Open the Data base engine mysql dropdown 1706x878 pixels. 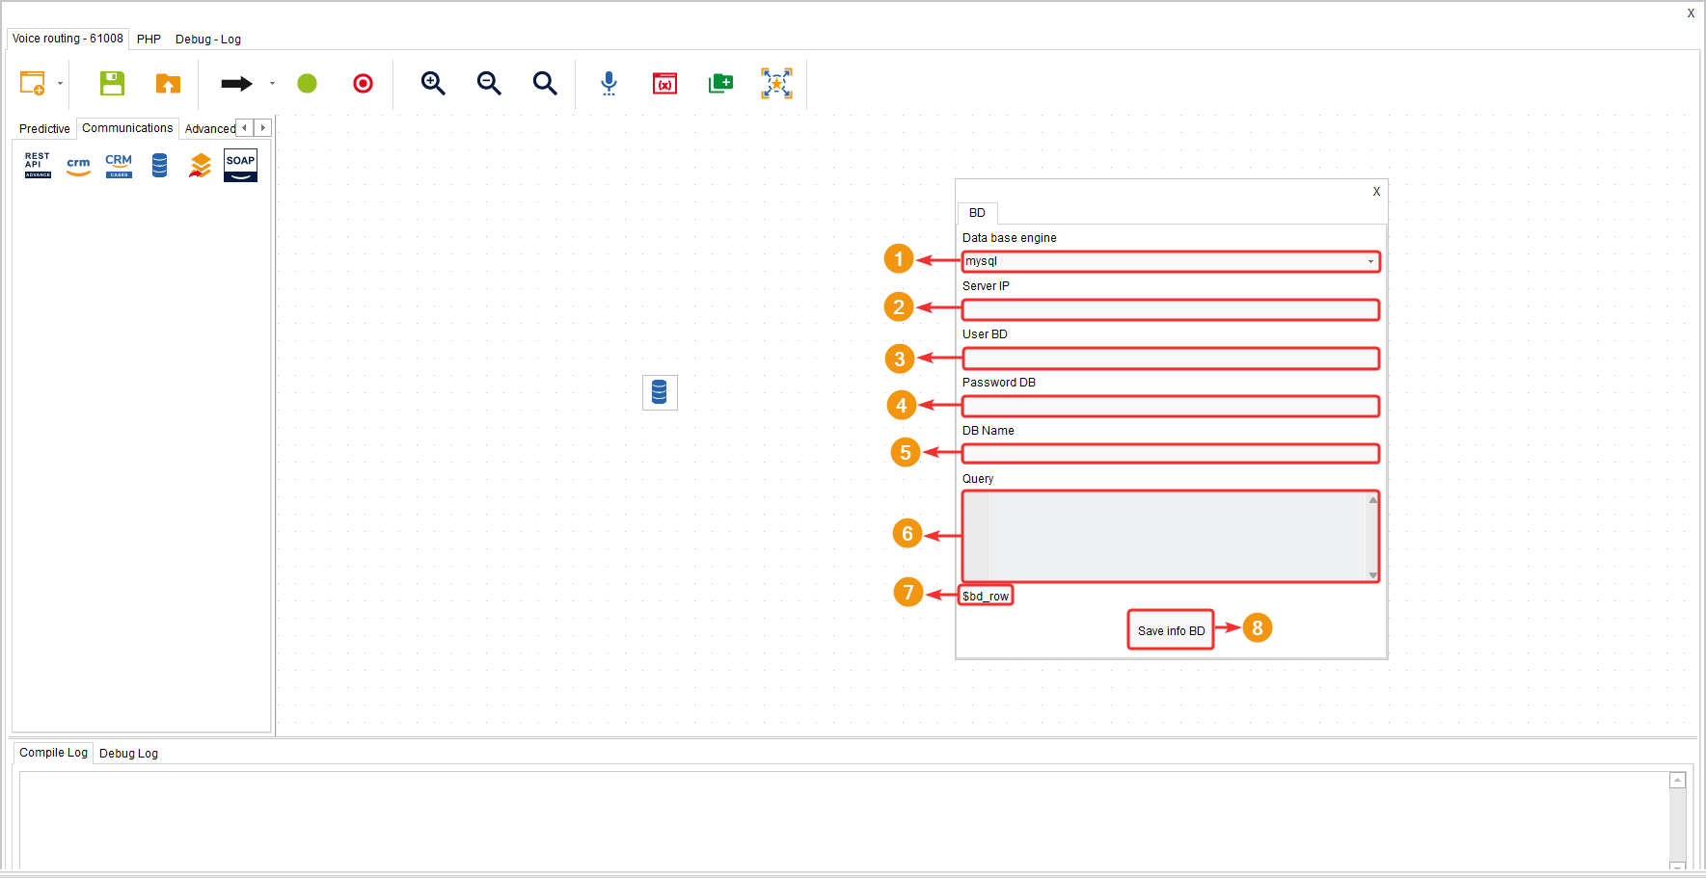coord(1171,261)
